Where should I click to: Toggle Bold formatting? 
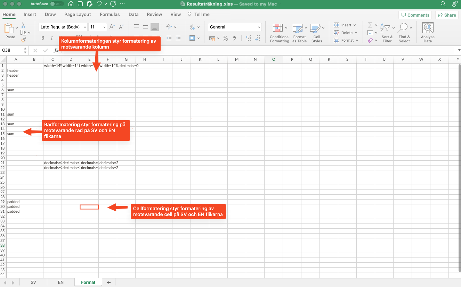point(43,39)
